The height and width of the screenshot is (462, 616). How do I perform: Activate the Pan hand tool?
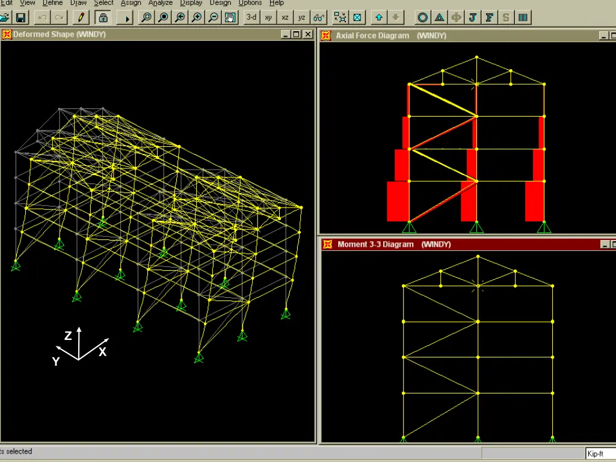coord(230,18)
